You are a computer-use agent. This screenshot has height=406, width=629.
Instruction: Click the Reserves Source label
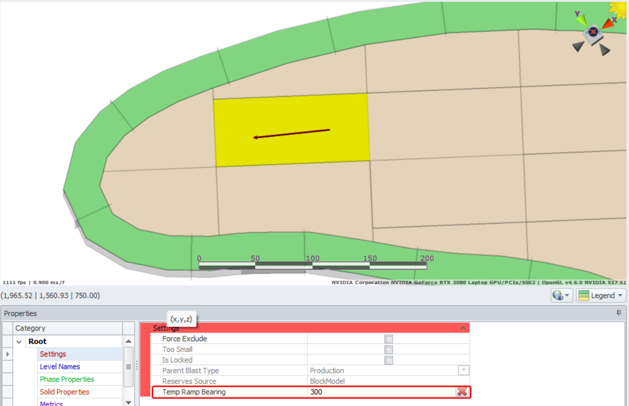(189, 381)
